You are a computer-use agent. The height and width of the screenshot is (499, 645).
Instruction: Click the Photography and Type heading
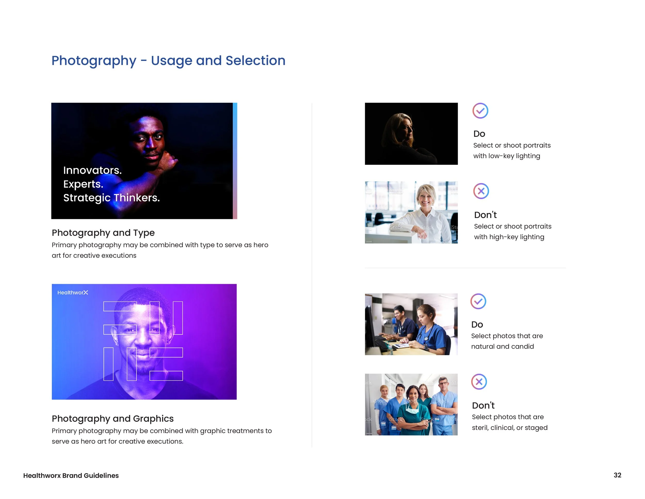(x=103, y=233)
